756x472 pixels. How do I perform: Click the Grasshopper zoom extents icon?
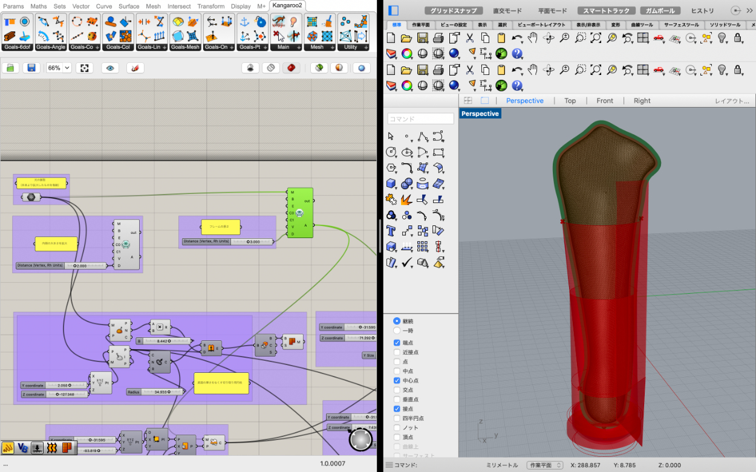click(x=85, y=68)
